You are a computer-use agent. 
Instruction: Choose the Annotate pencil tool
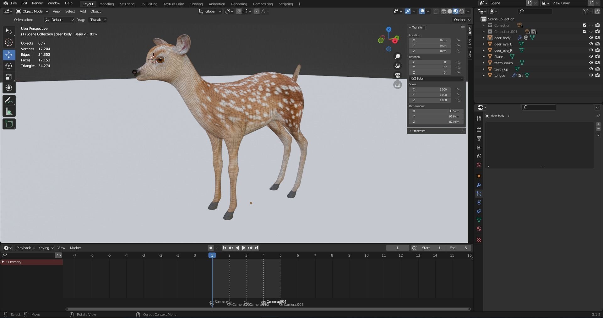[9, 101]
